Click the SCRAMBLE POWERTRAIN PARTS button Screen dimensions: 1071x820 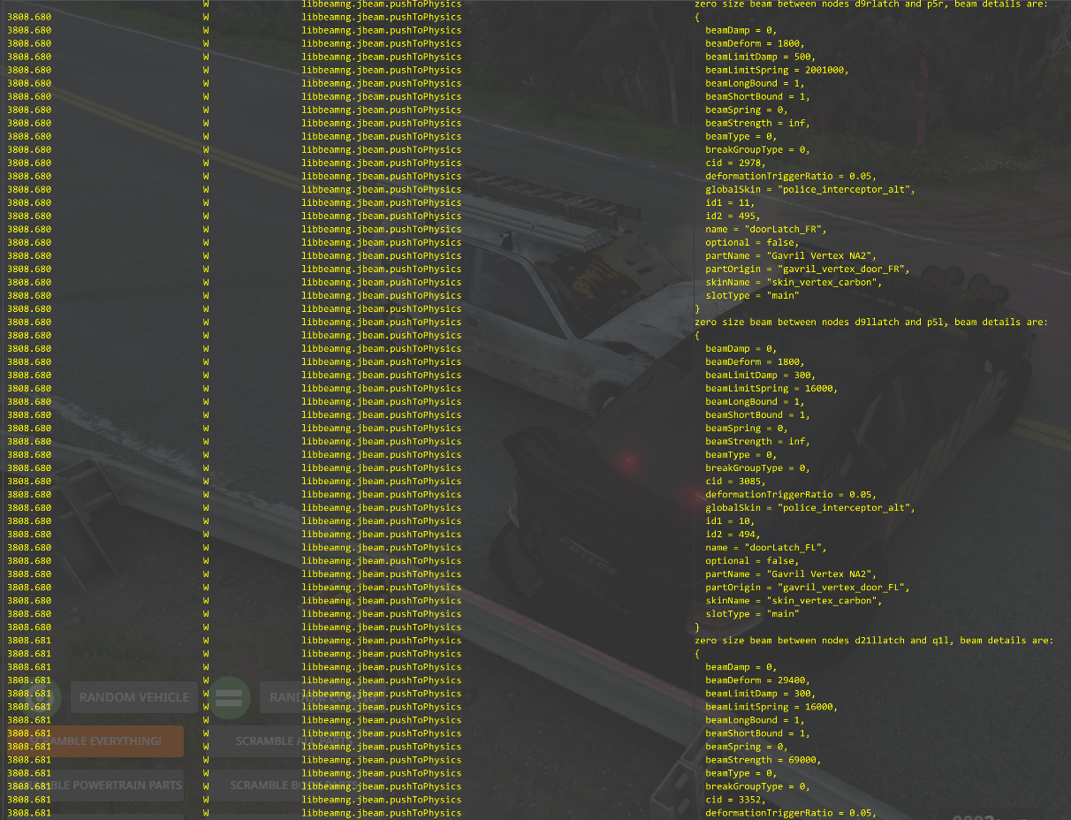[95, 785]
